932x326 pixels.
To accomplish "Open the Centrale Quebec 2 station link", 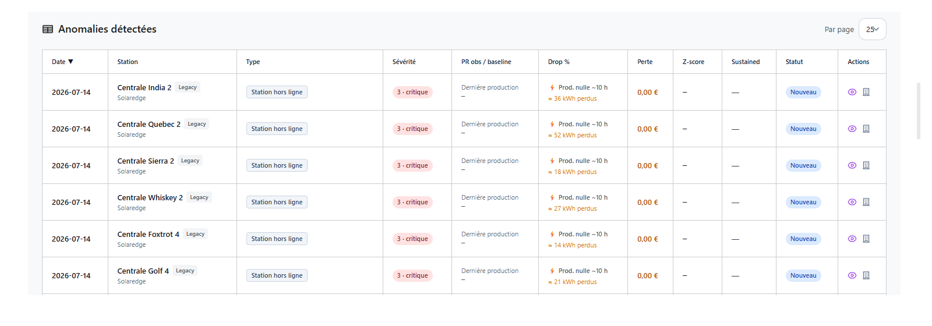I will pyautogui.click(x=149, y=125).
